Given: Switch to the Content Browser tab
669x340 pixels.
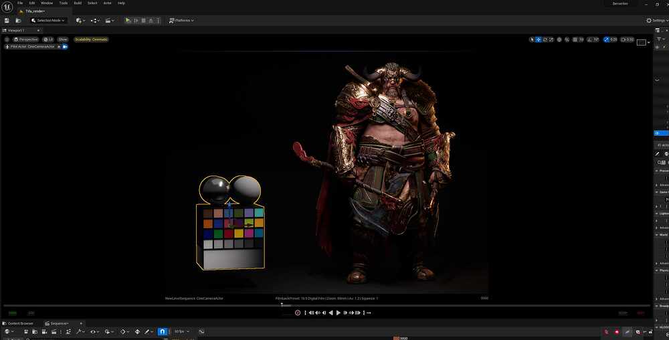Looking at the screenshot, I should pyautogui.click(x=18, y=323).
